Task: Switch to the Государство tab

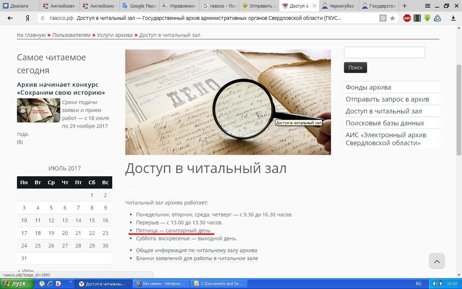Action: tap(379, 6)
